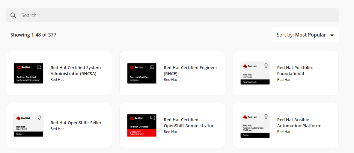
Task: Click Red Hat issuer under RHCE card
Action: click(x=171, y=80)
